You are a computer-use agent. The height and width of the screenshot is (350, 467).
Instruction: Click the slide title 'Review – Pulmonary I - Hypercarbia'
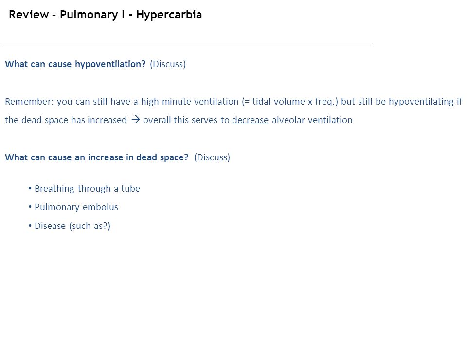tap(106, 15)
